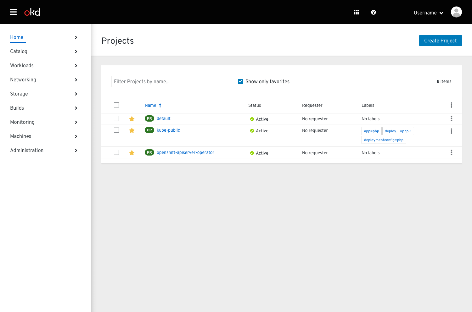Click the Labels column header

coord(368,105)
